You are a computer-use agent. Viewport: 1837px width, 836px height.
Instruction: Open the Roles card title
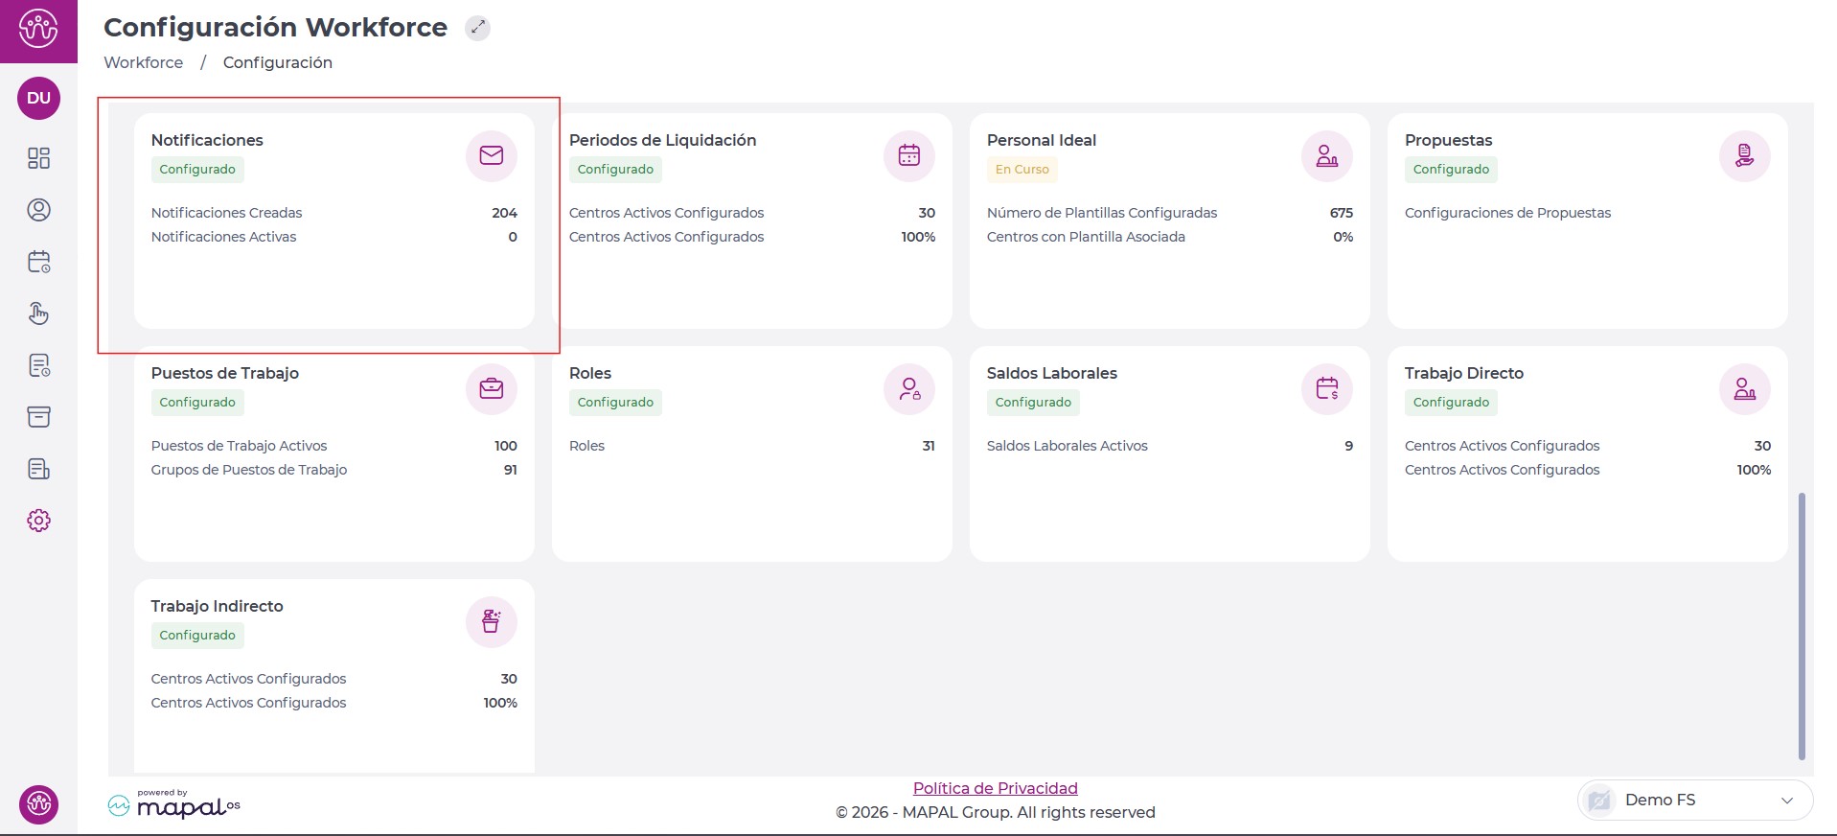pos(589,373)
